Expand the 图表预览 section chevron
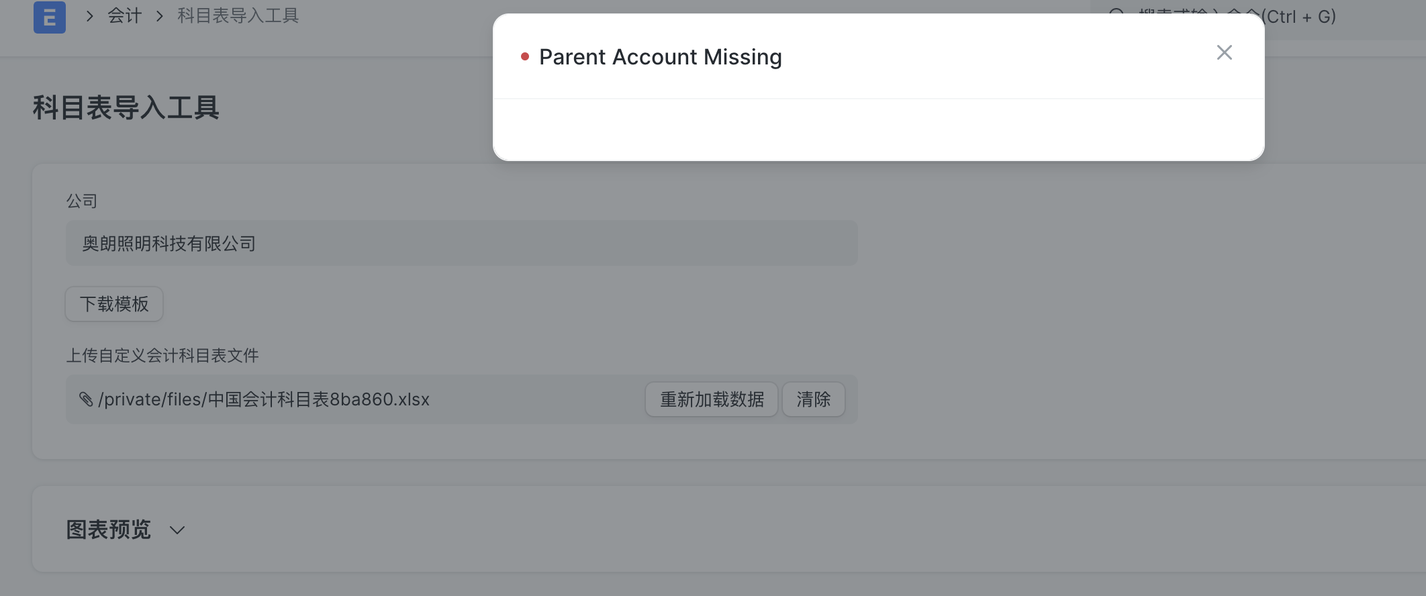 (177, 530)
